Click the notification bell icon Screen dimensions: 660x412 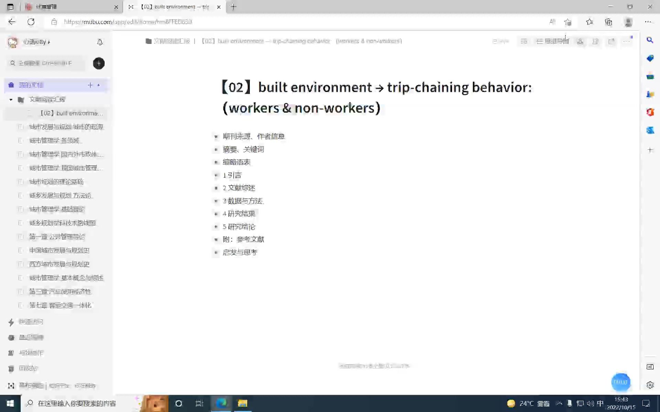coord(100,42)
